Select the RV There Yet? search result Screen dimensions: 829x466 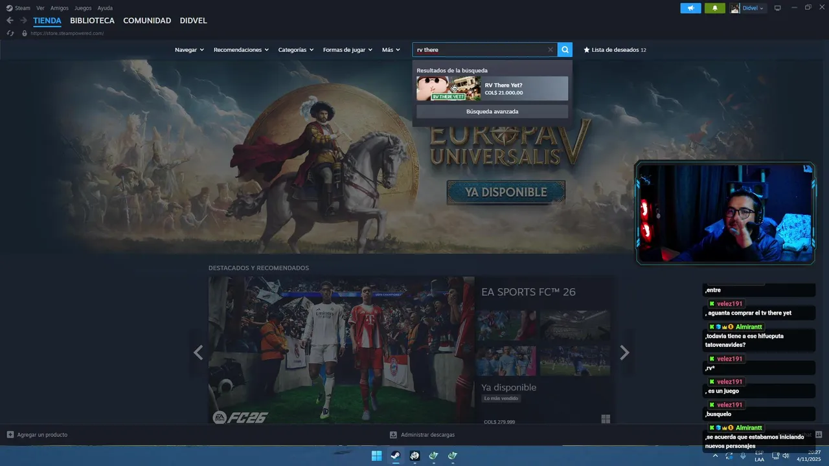click(492, 89)
